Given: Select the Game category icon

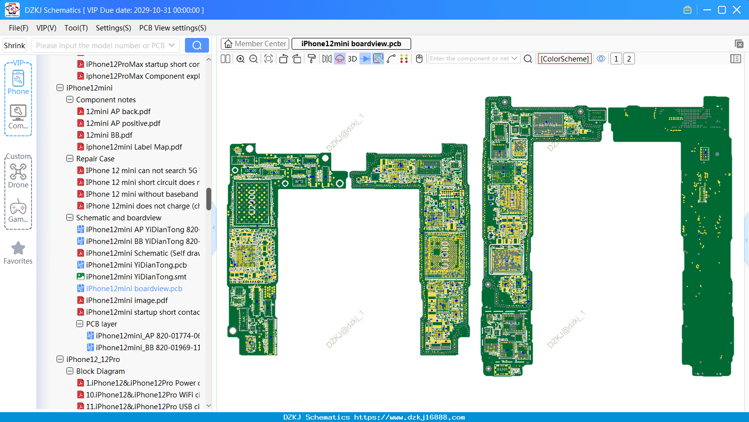Looking at the screenshot, I should pyautogui.click(x=18, y=211).
